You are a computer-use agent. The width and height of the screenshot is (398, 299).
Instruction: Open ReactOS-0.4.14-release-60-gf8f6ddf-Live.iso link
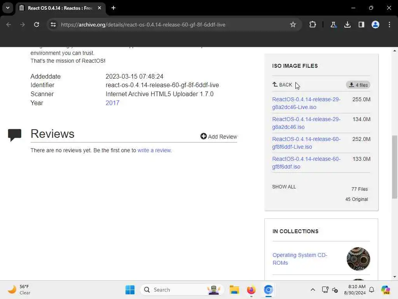[306, 143]
